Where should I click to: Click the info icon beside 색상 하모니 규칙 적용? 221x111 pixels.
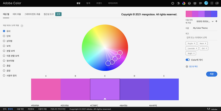point(22,26)
